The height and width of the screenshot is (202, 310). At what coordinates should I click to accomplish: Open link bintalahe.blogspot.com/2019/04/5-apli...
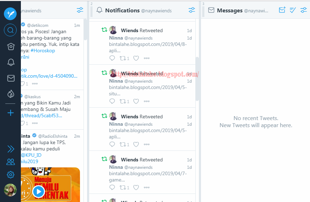[148, 133]
